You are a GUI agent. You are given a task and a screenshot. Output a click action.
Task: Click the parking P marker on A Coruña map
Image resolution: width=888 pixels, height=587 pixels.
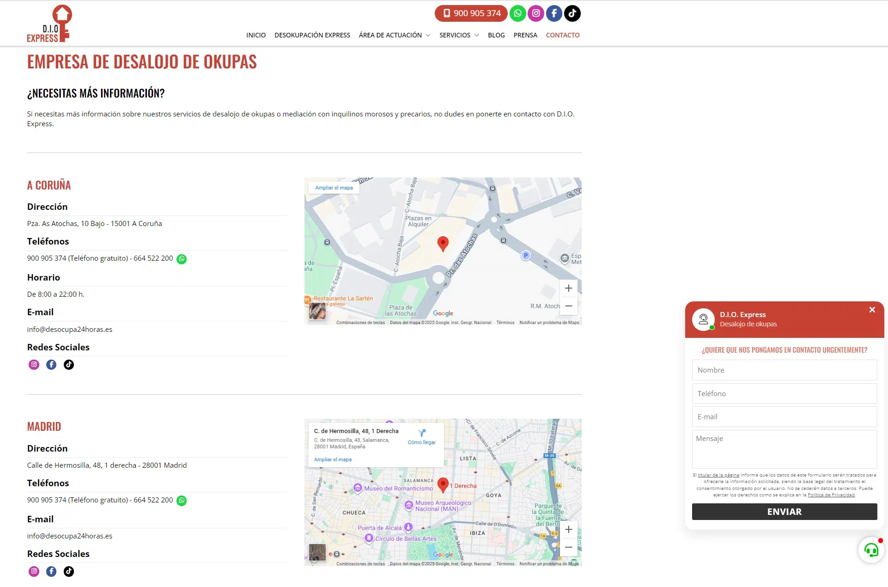[526, 255]
